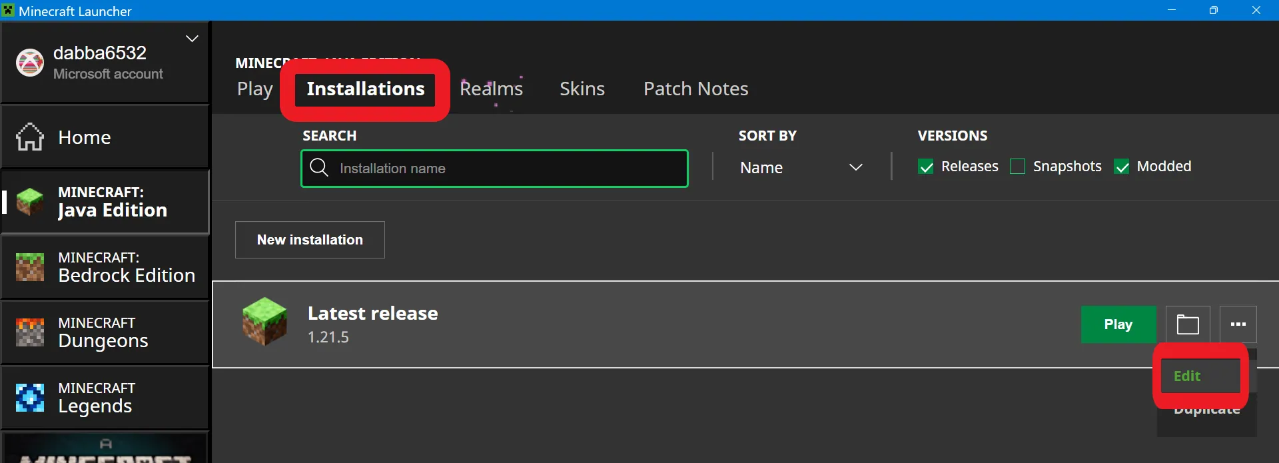Open Minecraft Dungeons
The image size is (1279, 463).
pyautogui.click(x=105, y=332)
